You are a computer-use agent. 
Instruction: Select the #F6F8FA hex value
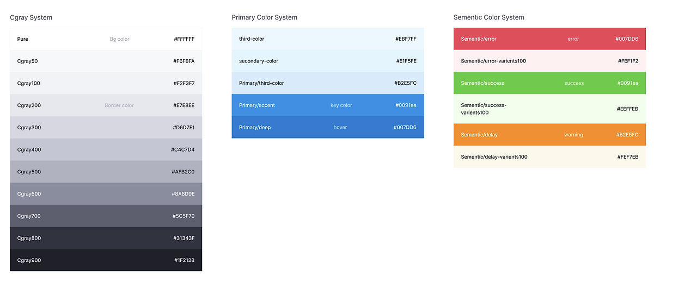pos(184,61)
